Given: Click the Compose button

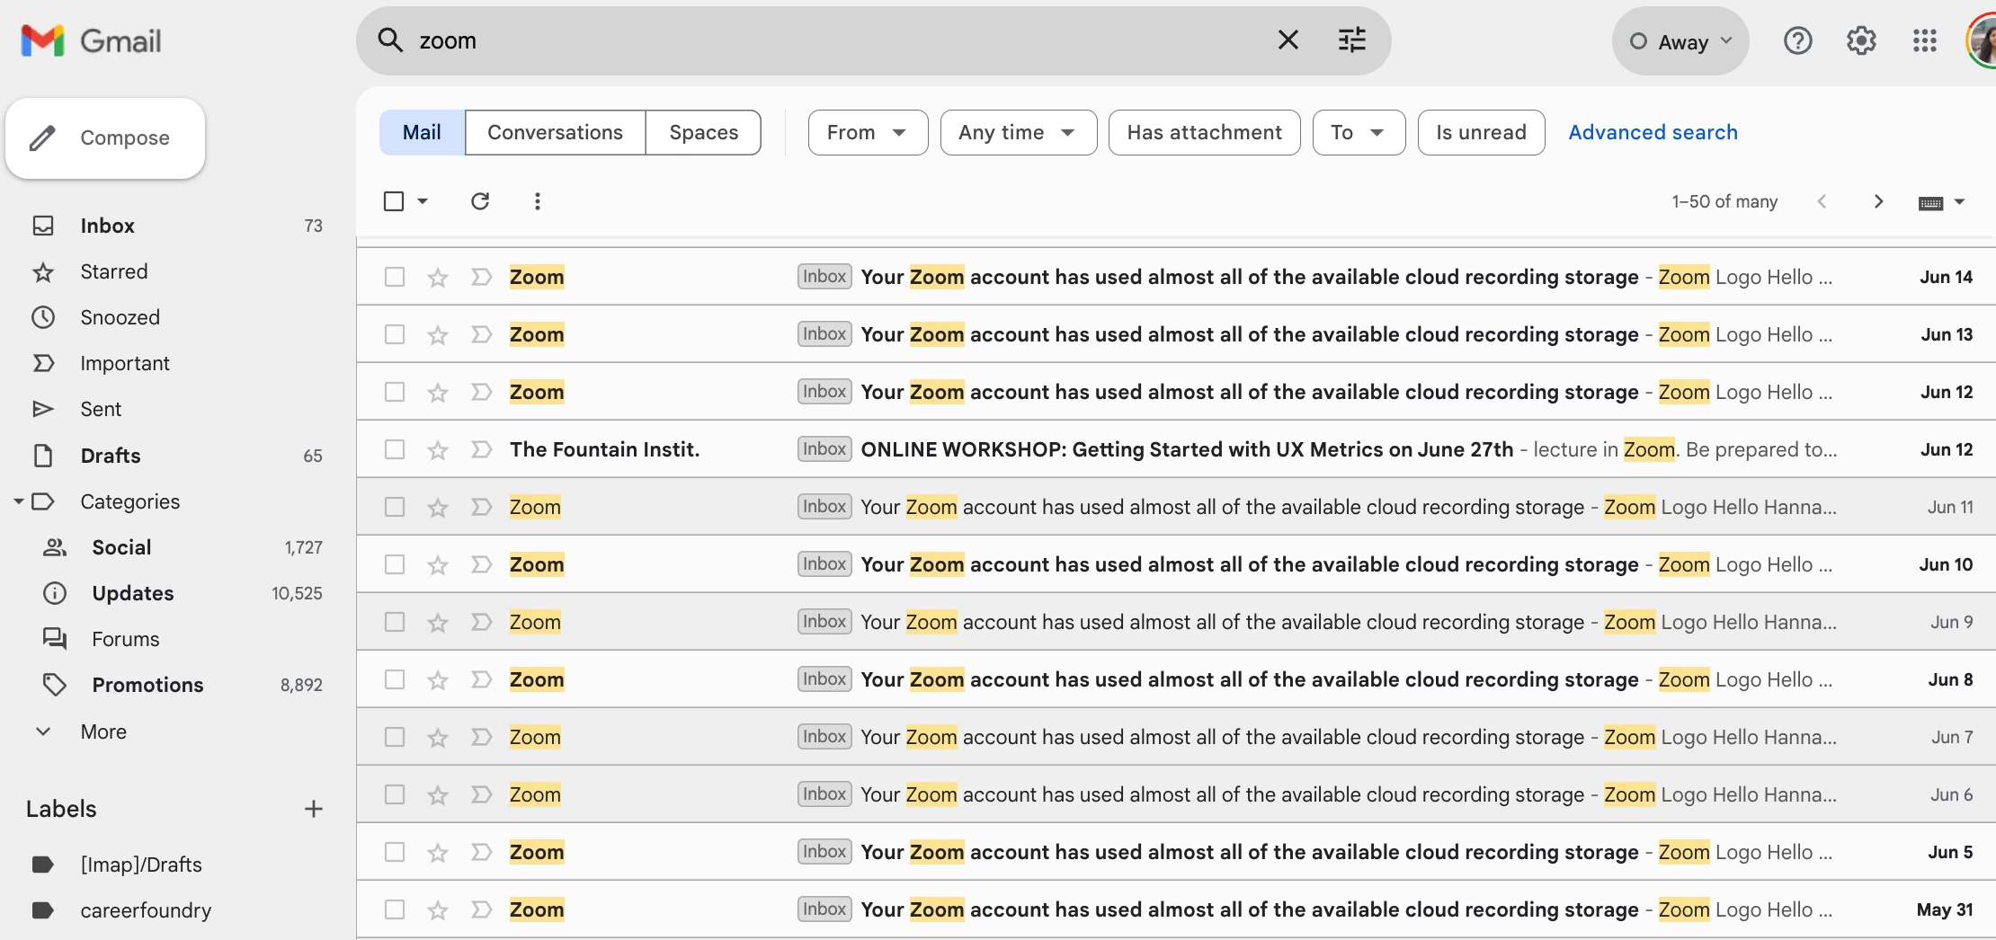Looking at the screenshot, I should pos(105,138).
